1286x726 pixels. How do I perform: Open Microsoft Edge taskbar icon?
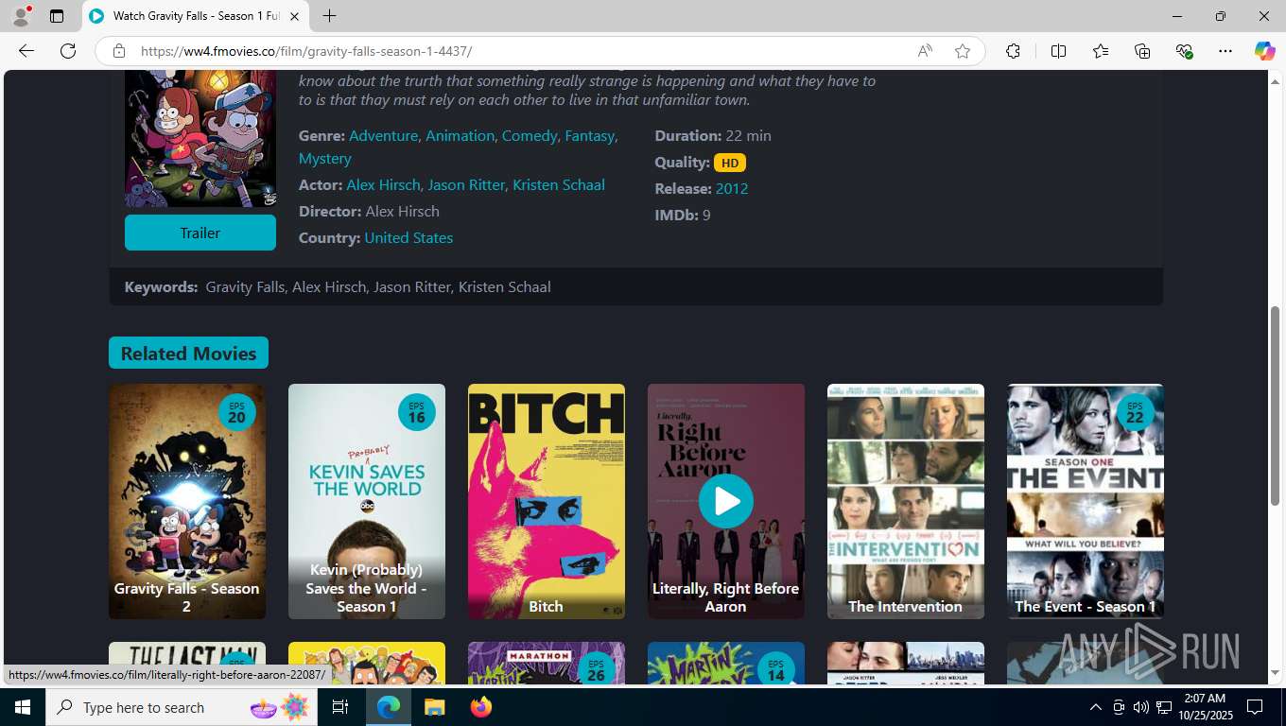coord(389,707)
